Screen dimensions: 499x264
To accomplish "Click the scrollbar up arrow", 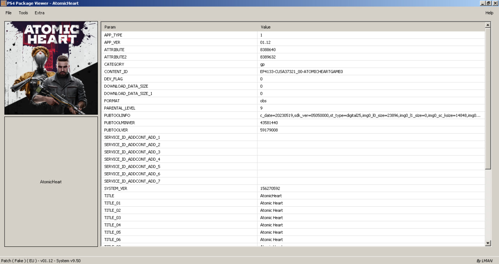I will tap(488, 25).
